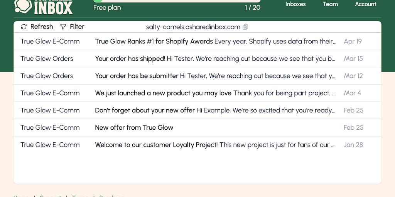Click the Free plan label
Screen dimensions: 395x197
pos(107,8)
